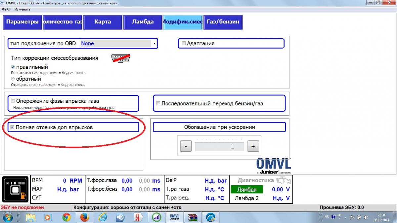This screenshot has width=397, height=223.
Task: Click the crossed-out OBD connector icon
Action: 120,58
